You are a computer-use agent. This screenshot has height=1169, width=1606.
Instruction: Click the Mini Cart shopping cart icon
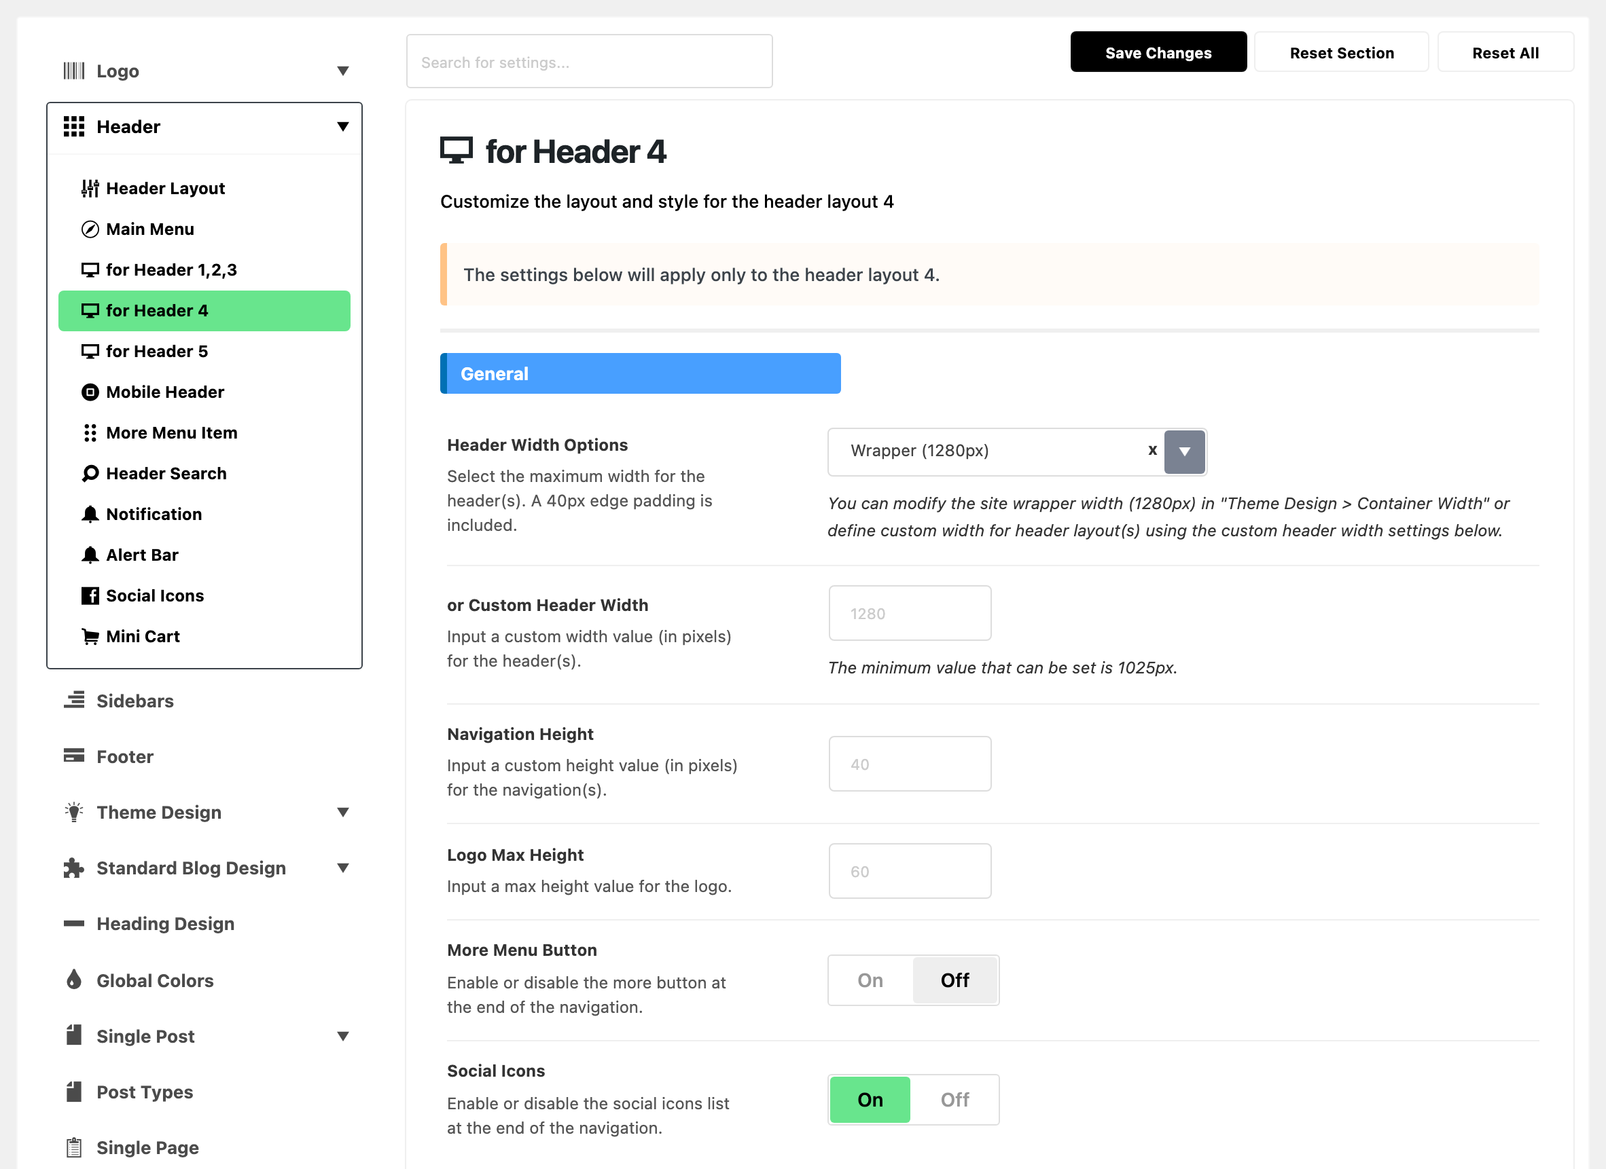click(90, 637)
